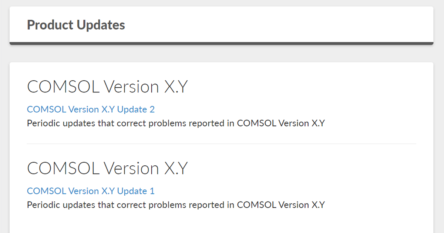444x233 pixels.
Task: Click the divider between update entries
Action: point(222,143)
